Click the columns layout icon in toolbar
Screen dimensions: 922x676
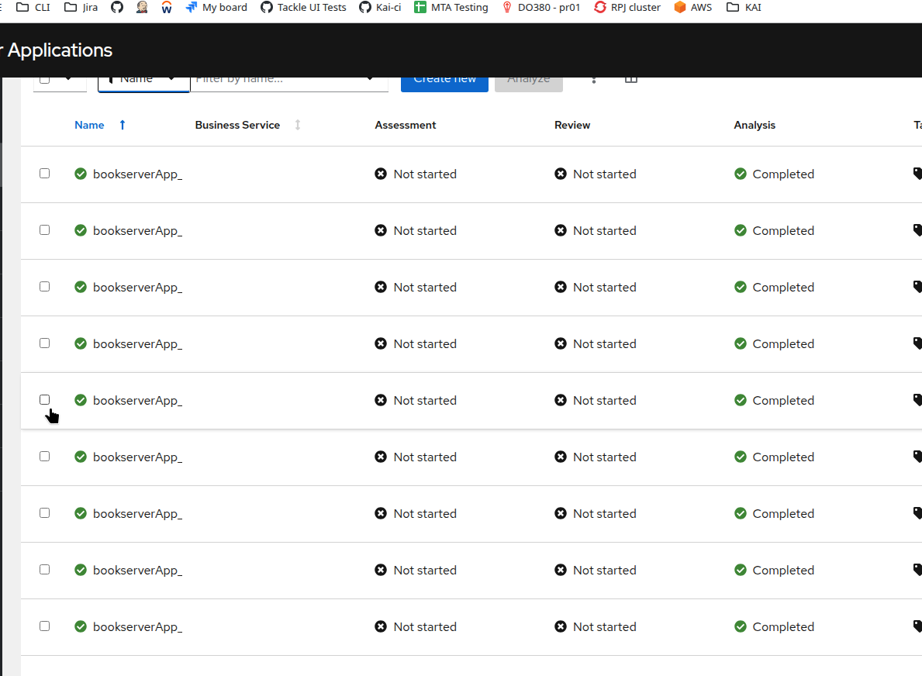click(631, 79)
